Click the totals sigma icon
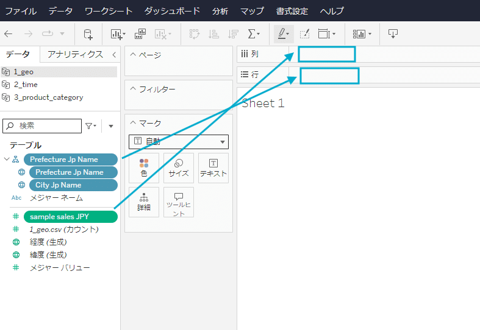 click(x=252, y=34)
